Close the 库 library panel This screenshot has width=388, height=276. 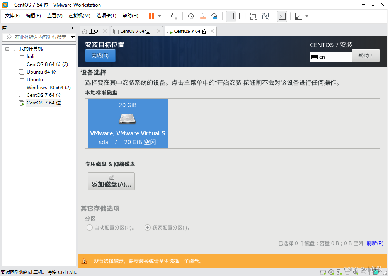click(x=73, y=28)
